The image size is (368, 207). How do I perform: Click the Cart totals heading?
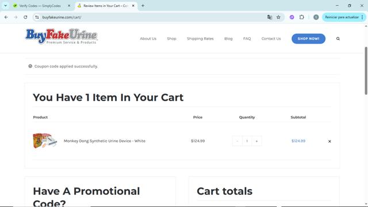225,191
